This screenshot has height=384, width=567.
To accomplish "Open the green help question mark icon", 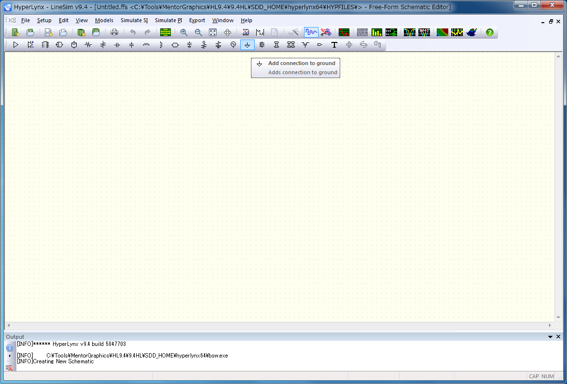I will tap(489, 32).
